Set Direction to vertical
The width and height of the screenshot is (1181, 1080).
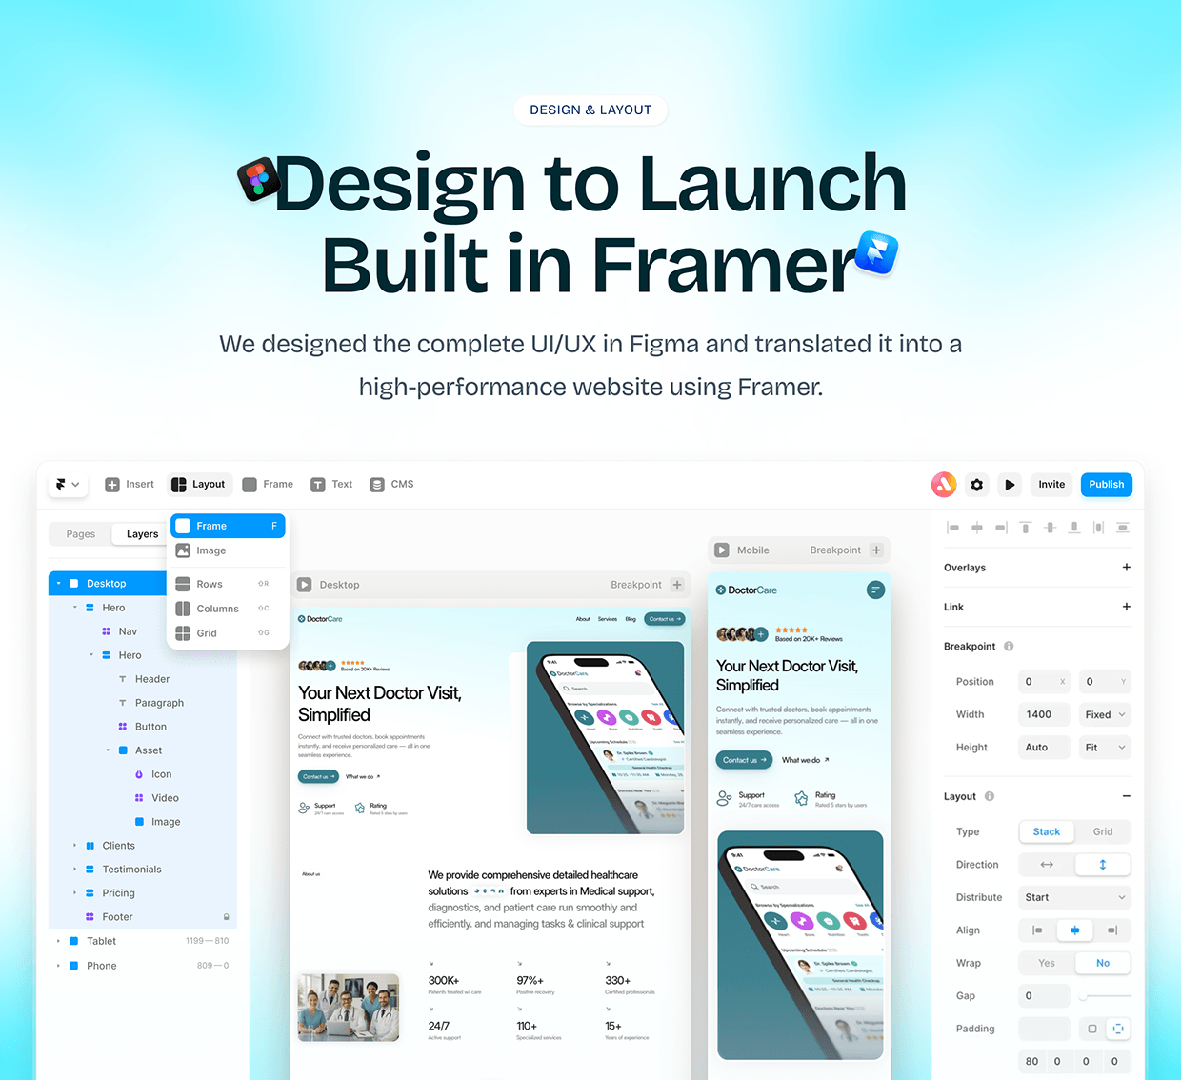[x=1103, y=865]
